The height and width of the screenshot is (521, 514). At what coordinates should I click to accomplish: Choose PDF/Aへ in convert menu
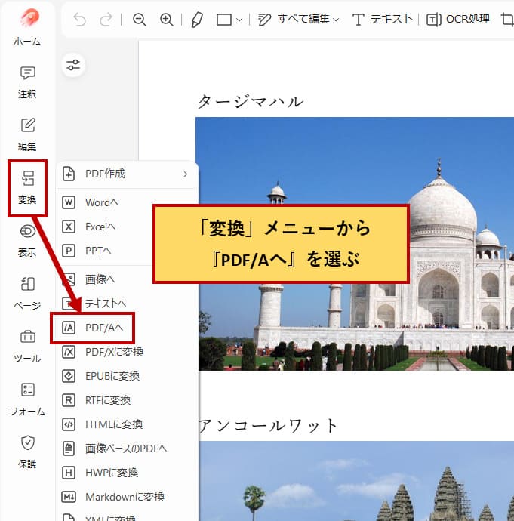pyautogui.click(x=93, y=328)
